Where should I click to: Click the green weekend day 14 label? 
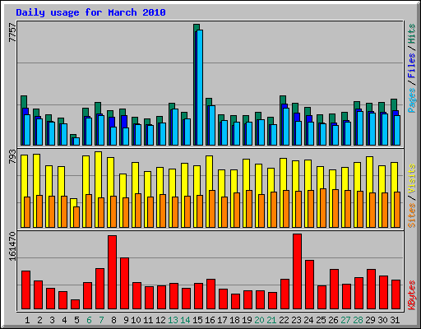click(x=185, y=320)
